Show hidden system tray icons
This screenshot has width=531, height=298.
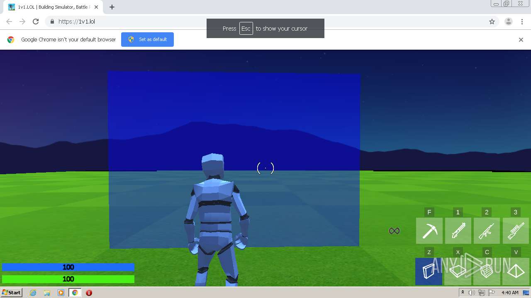[x=463, y=293]
